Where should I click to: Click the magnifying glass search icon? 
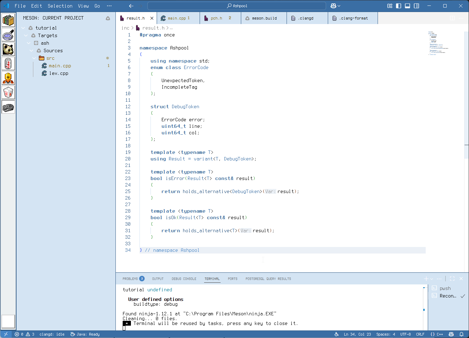8,35
